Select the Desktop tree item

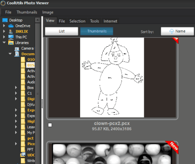point(16,20)
